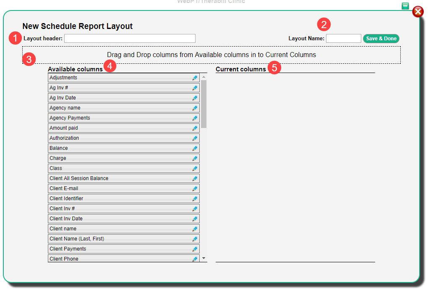Image resolution: width=428 pixels, height=290 pixels.
Task: Select the Authorization column row
Action: pos(124,138)
